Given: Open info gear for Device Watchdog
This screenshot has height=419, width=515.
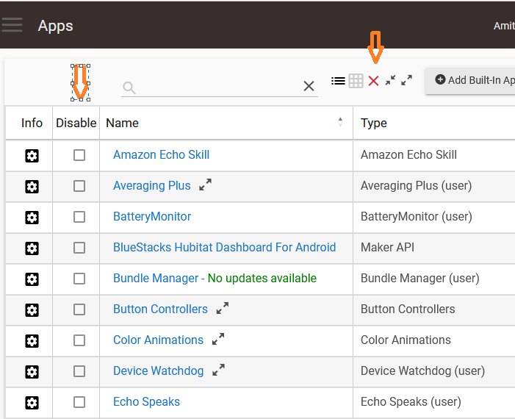Looking at the screenshot, I should (32, 372).
